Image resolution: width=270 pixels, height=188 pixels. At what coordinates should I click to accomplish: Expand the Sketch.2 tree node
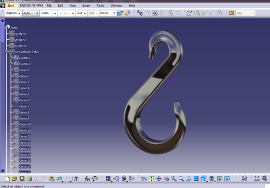[11, 64]
